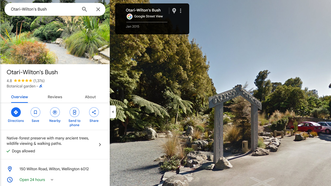Click the Send to phone icon

click(74, 112)
